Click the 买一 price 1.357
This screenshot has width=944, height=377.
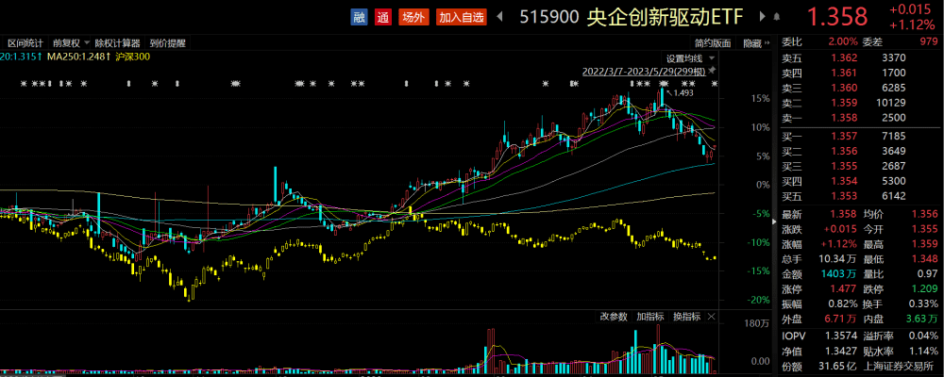tap(843, 137)
